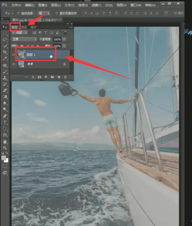Open 编辑(E) menu

pos(30,5)
